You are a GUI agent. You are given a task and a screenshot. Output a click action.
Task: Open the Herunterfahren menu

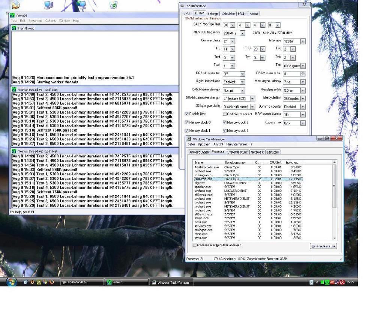click(237, 144)
